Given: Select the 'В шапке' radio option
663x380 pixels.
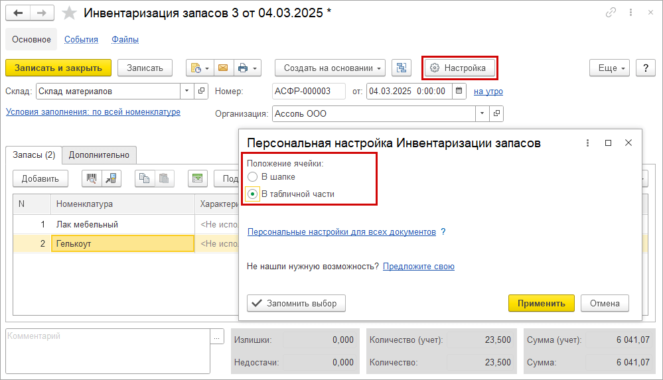Looking at the screenshot, I should tap(252, 177).
